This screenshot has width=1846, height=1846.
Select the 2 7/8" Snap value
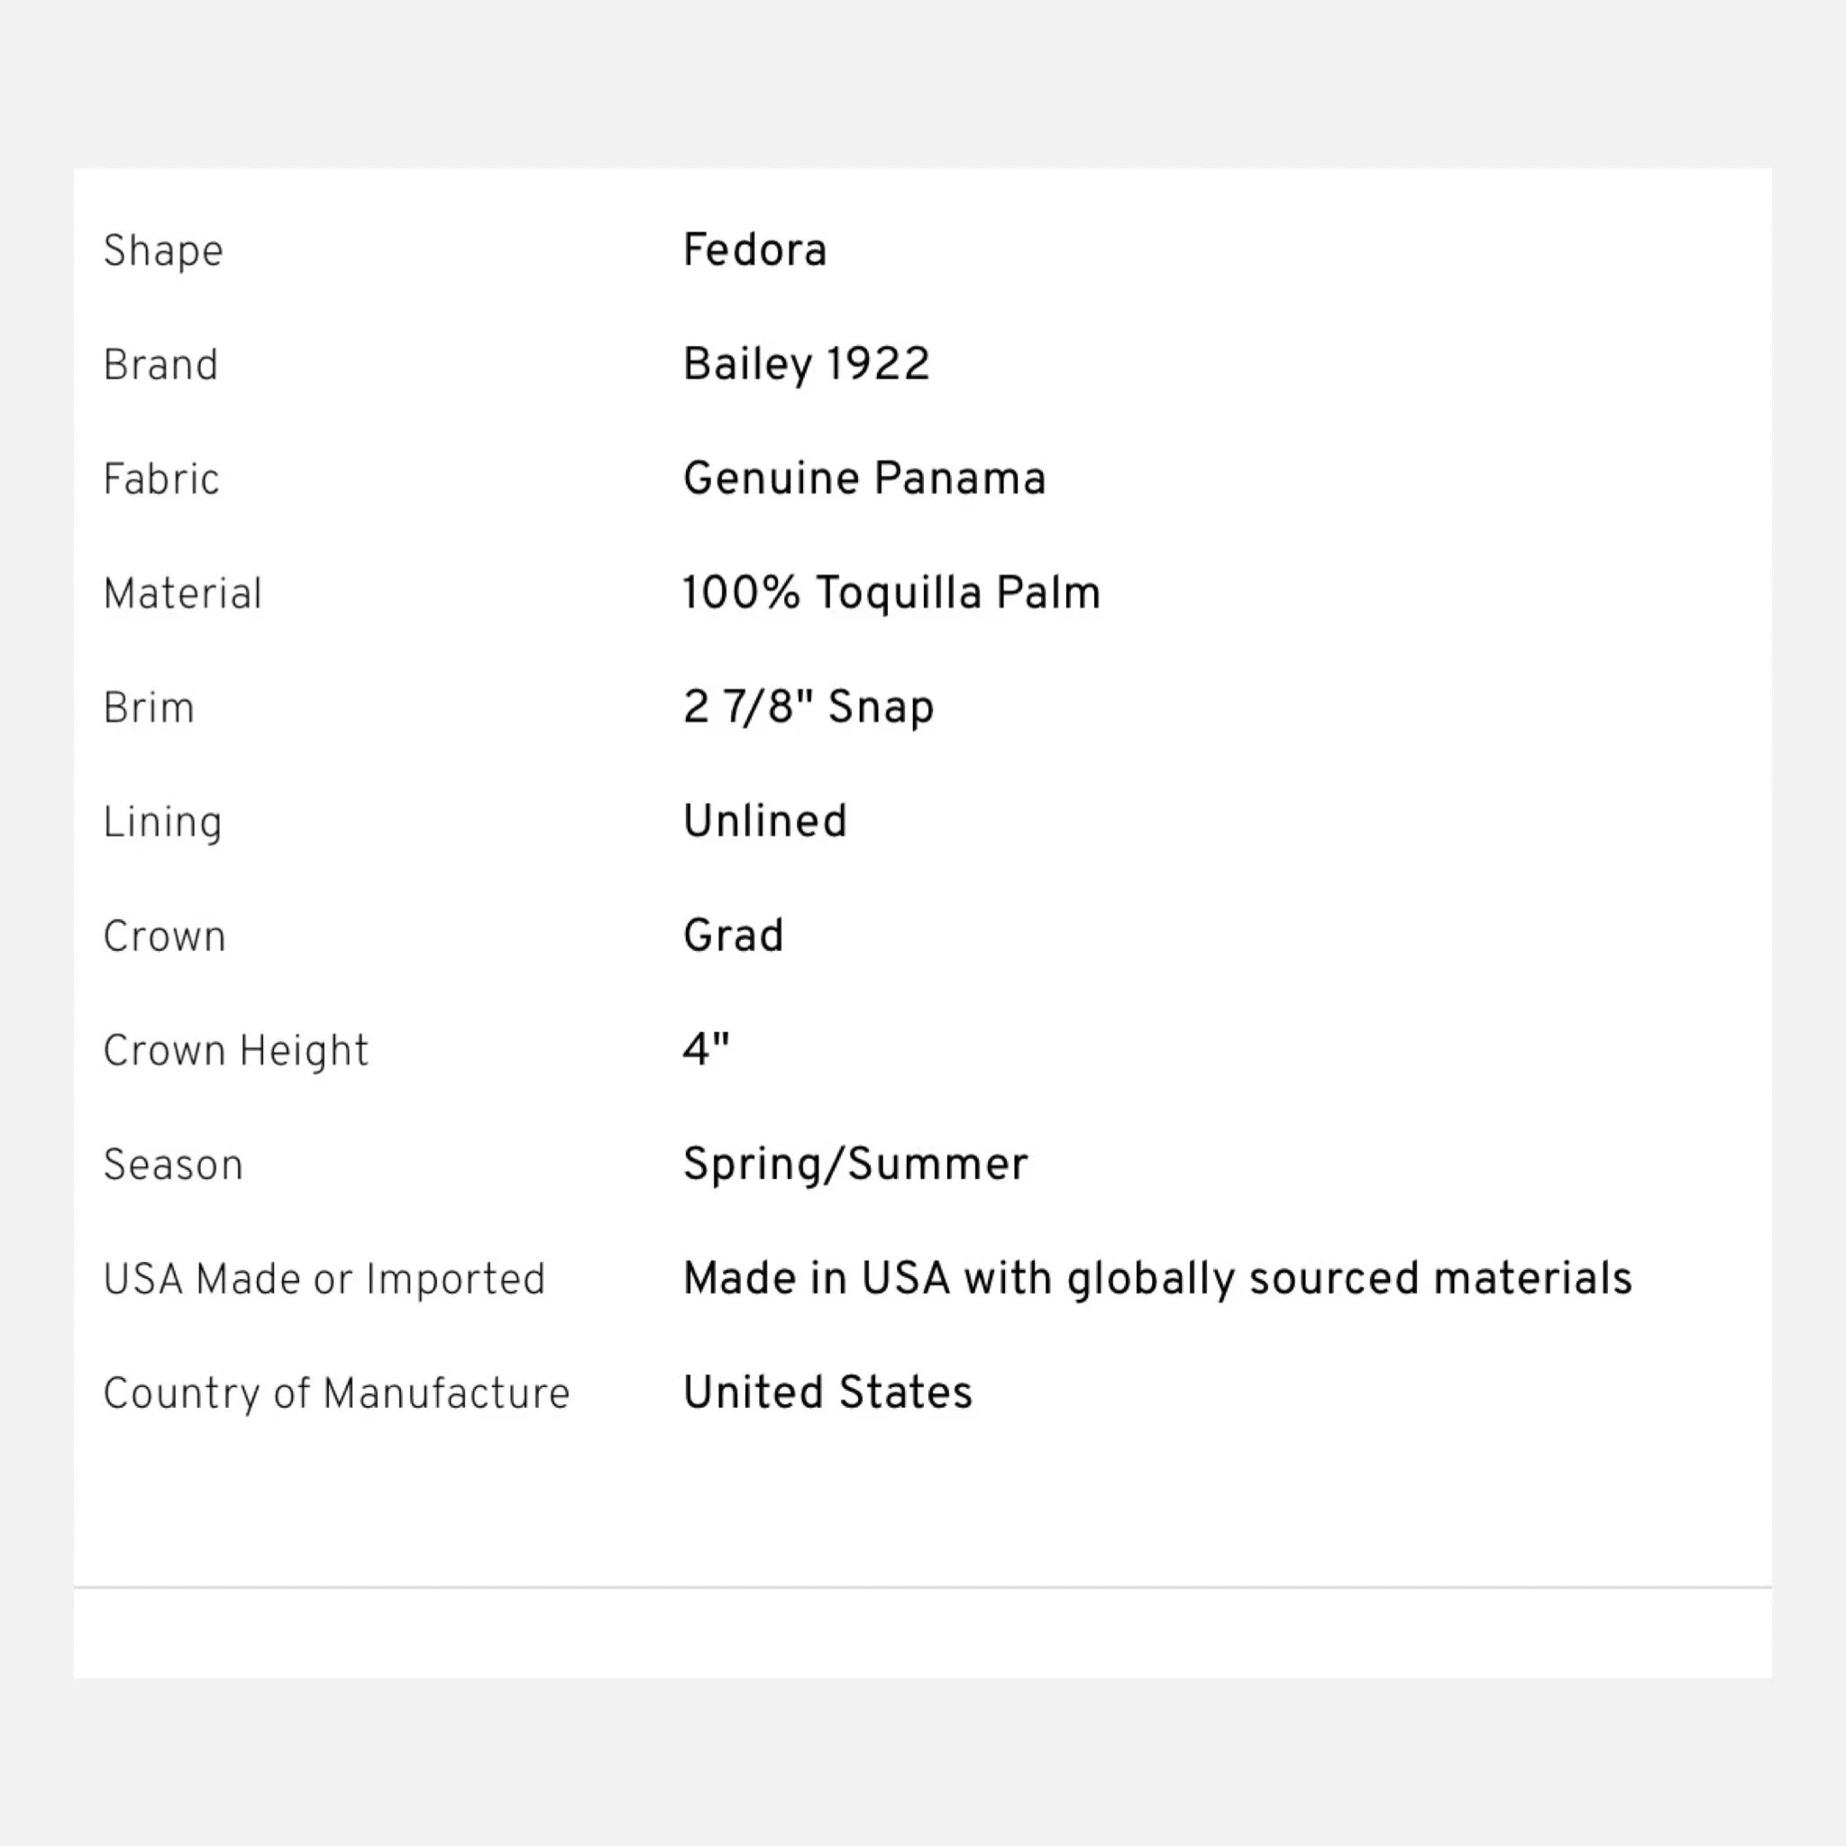(x=809, y=708)
